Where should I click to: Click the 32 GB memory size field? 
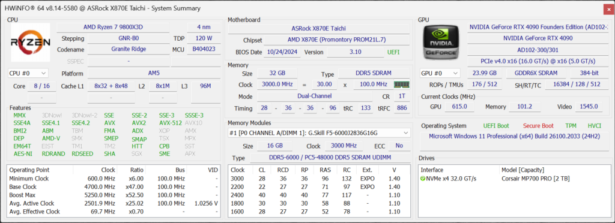pos(277,73)
